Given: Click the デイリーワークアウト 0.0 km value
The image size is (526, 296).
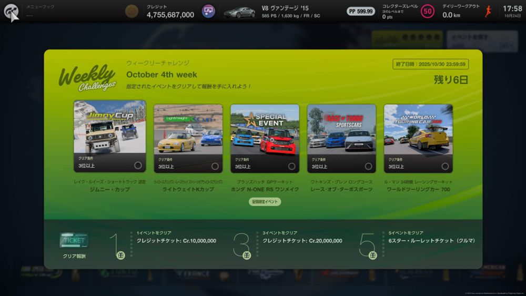Looking at the screenshot, I should [x=451, y=15].
